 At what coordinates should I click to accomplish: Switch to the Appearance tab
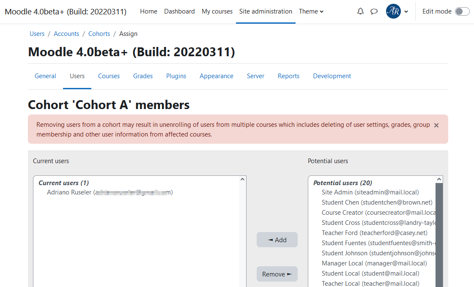(x=216, y=76)
